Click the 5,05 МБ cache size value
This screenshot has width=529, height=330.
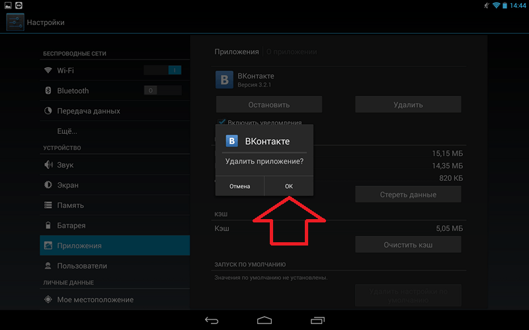pyautogui.click(x=450, y=228)
